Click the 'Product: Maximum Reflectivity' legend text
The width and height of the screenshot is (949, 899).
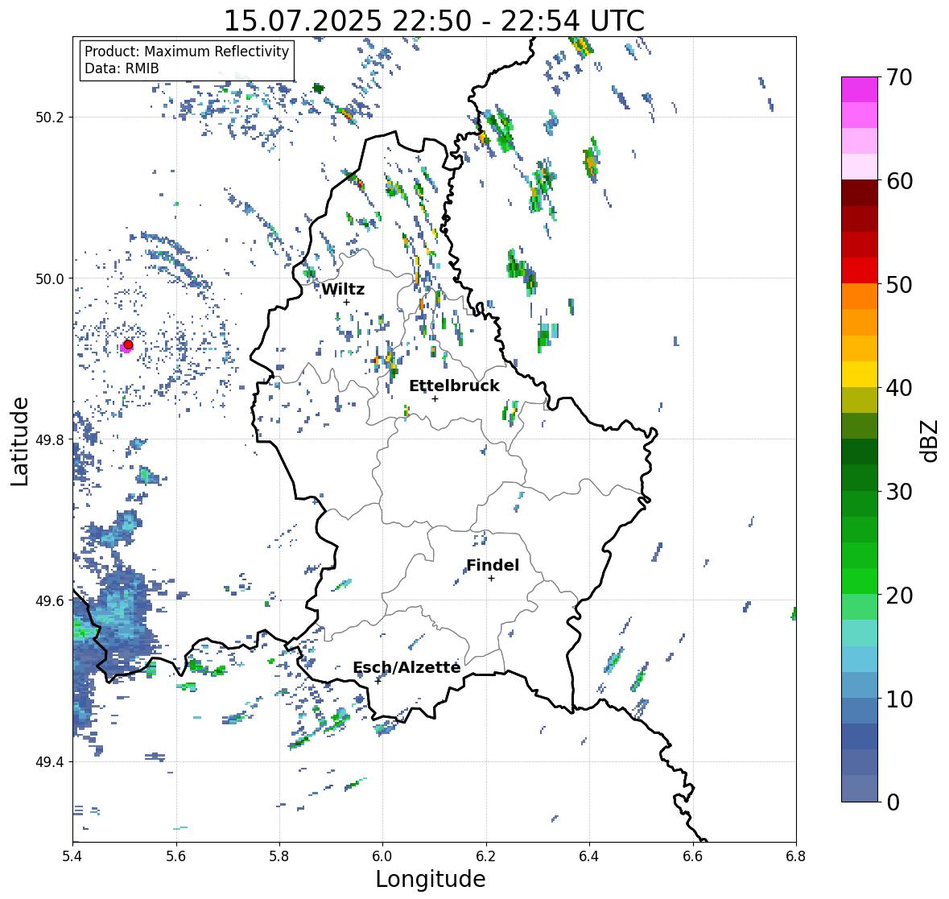coord(187,52)
